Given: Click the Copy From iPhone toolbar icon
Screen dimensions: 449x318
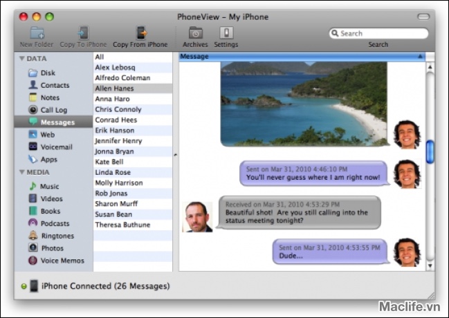Looking at the screenshot, I should tap(141, 32).
